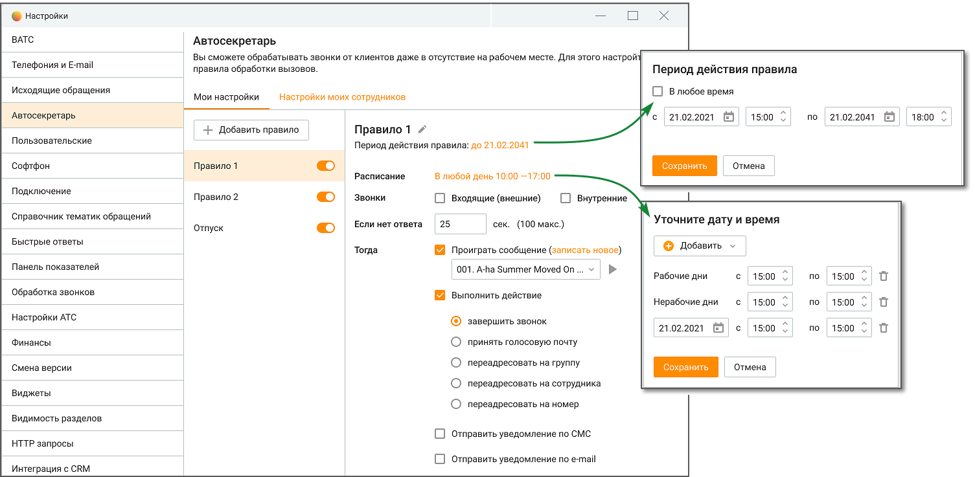Check the Входящие (внешние) checkbox
Viewport: 975px width, 477px height.
point(440,198)
